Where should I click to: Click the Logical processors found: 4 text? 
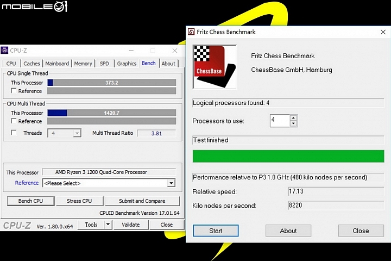point(231,103)
